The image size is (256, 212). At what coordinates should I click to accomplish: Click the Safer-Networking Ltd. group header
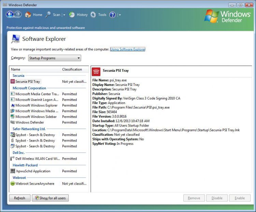29,129
